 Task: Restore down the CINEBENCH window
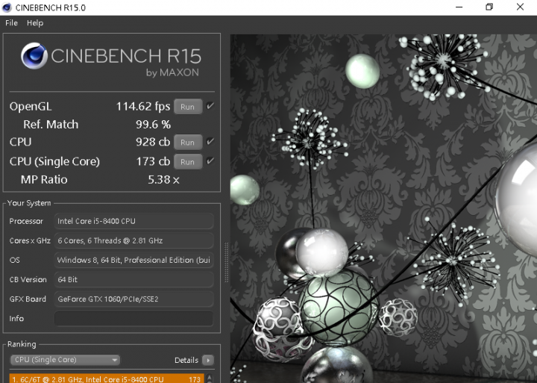click(489, 7)
